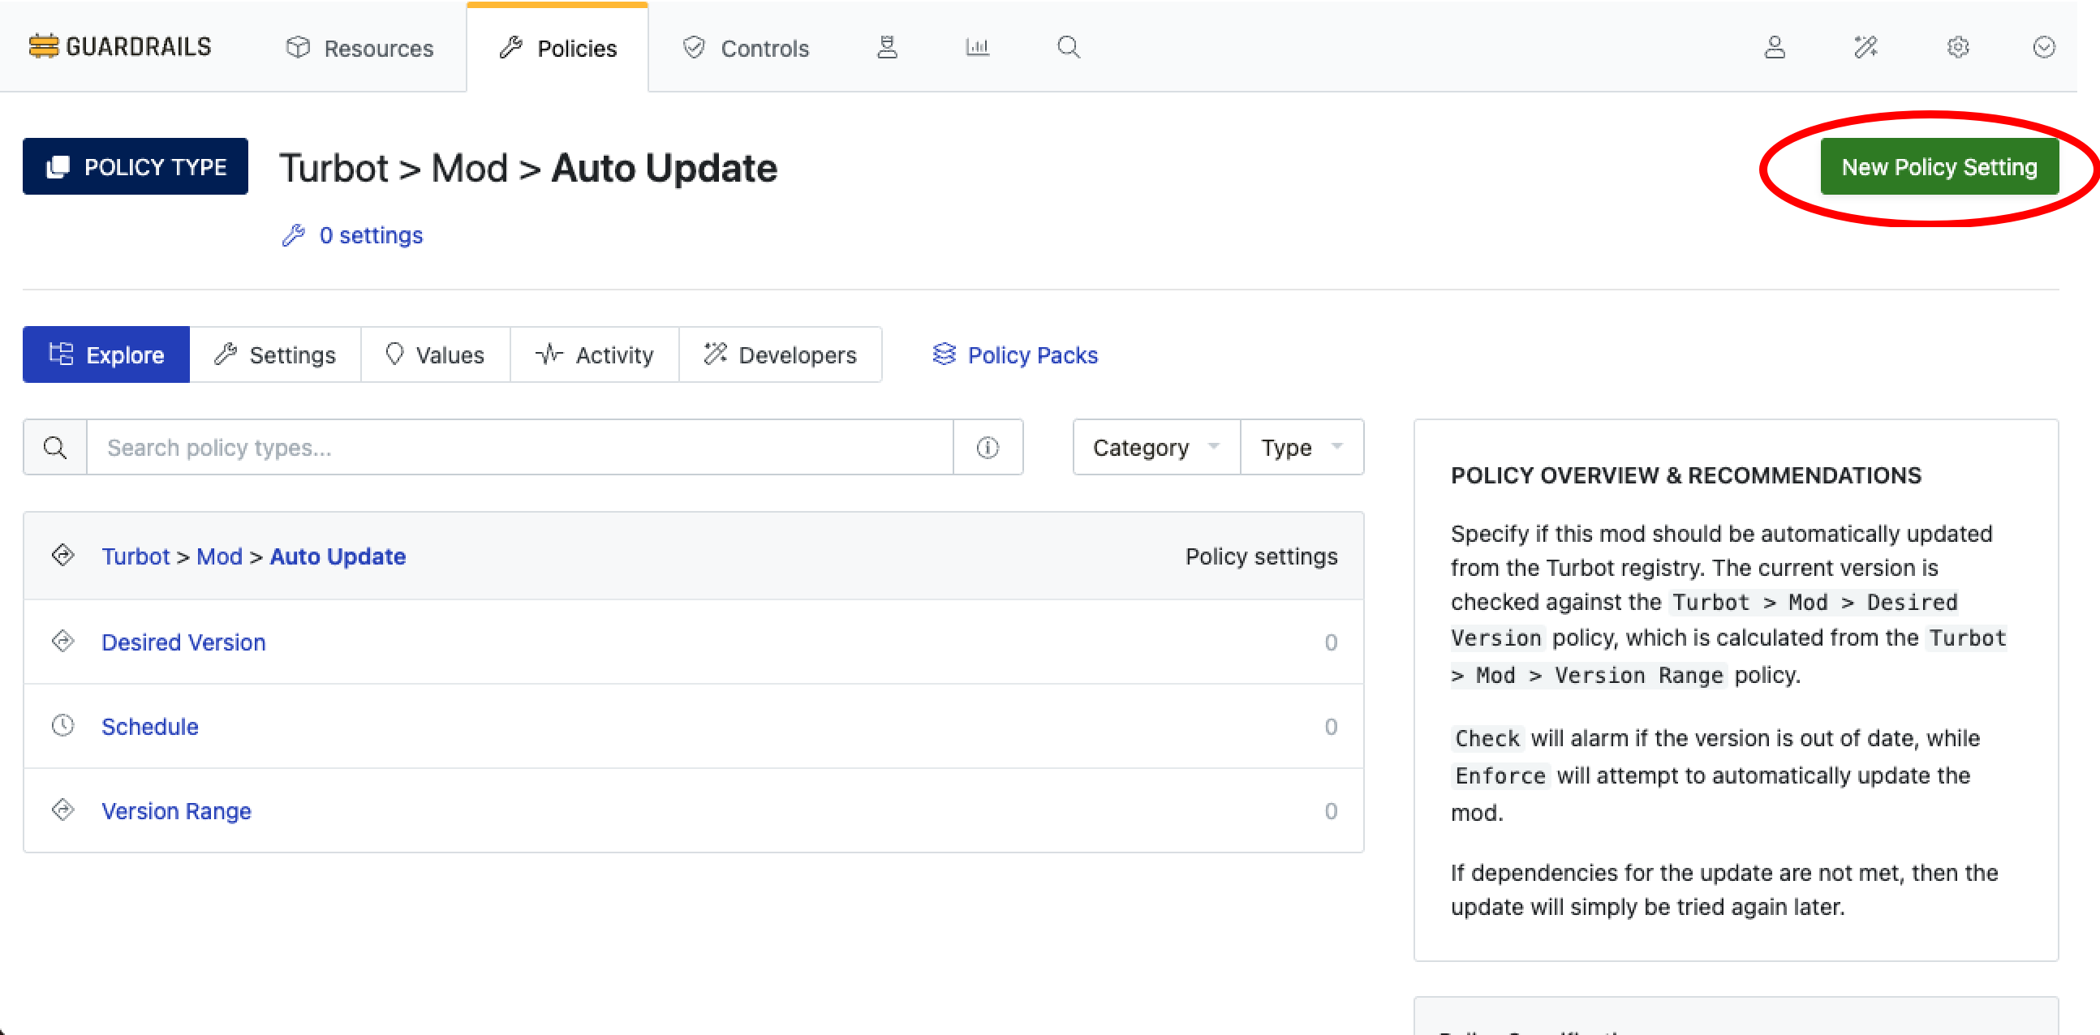This screenshot has width=2100, height=1035.
Task: Click the user profile icon top right
Action: (1775, 47)
